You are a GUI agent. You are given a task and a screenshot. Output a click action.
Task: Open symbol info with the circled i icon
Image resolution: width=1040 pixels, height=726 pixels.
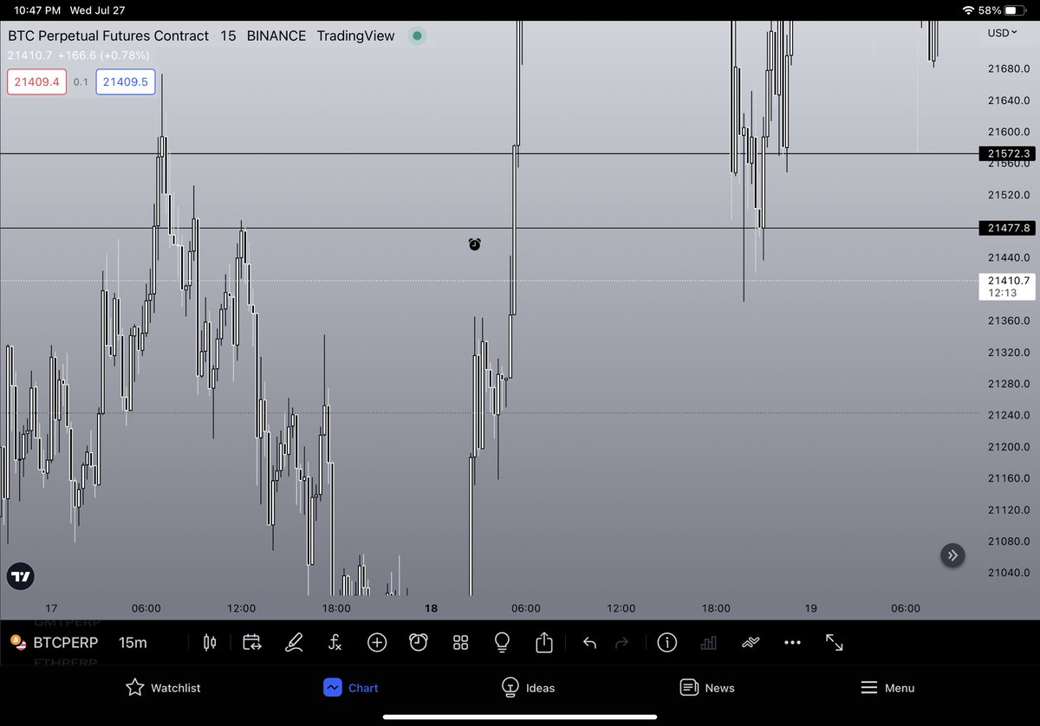pos(667,643)
